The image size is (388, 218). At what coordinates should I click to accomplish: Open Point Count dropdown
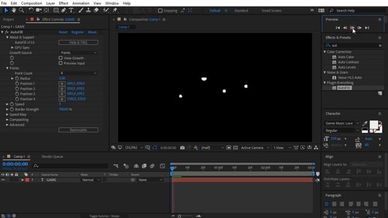coord(78,73)
